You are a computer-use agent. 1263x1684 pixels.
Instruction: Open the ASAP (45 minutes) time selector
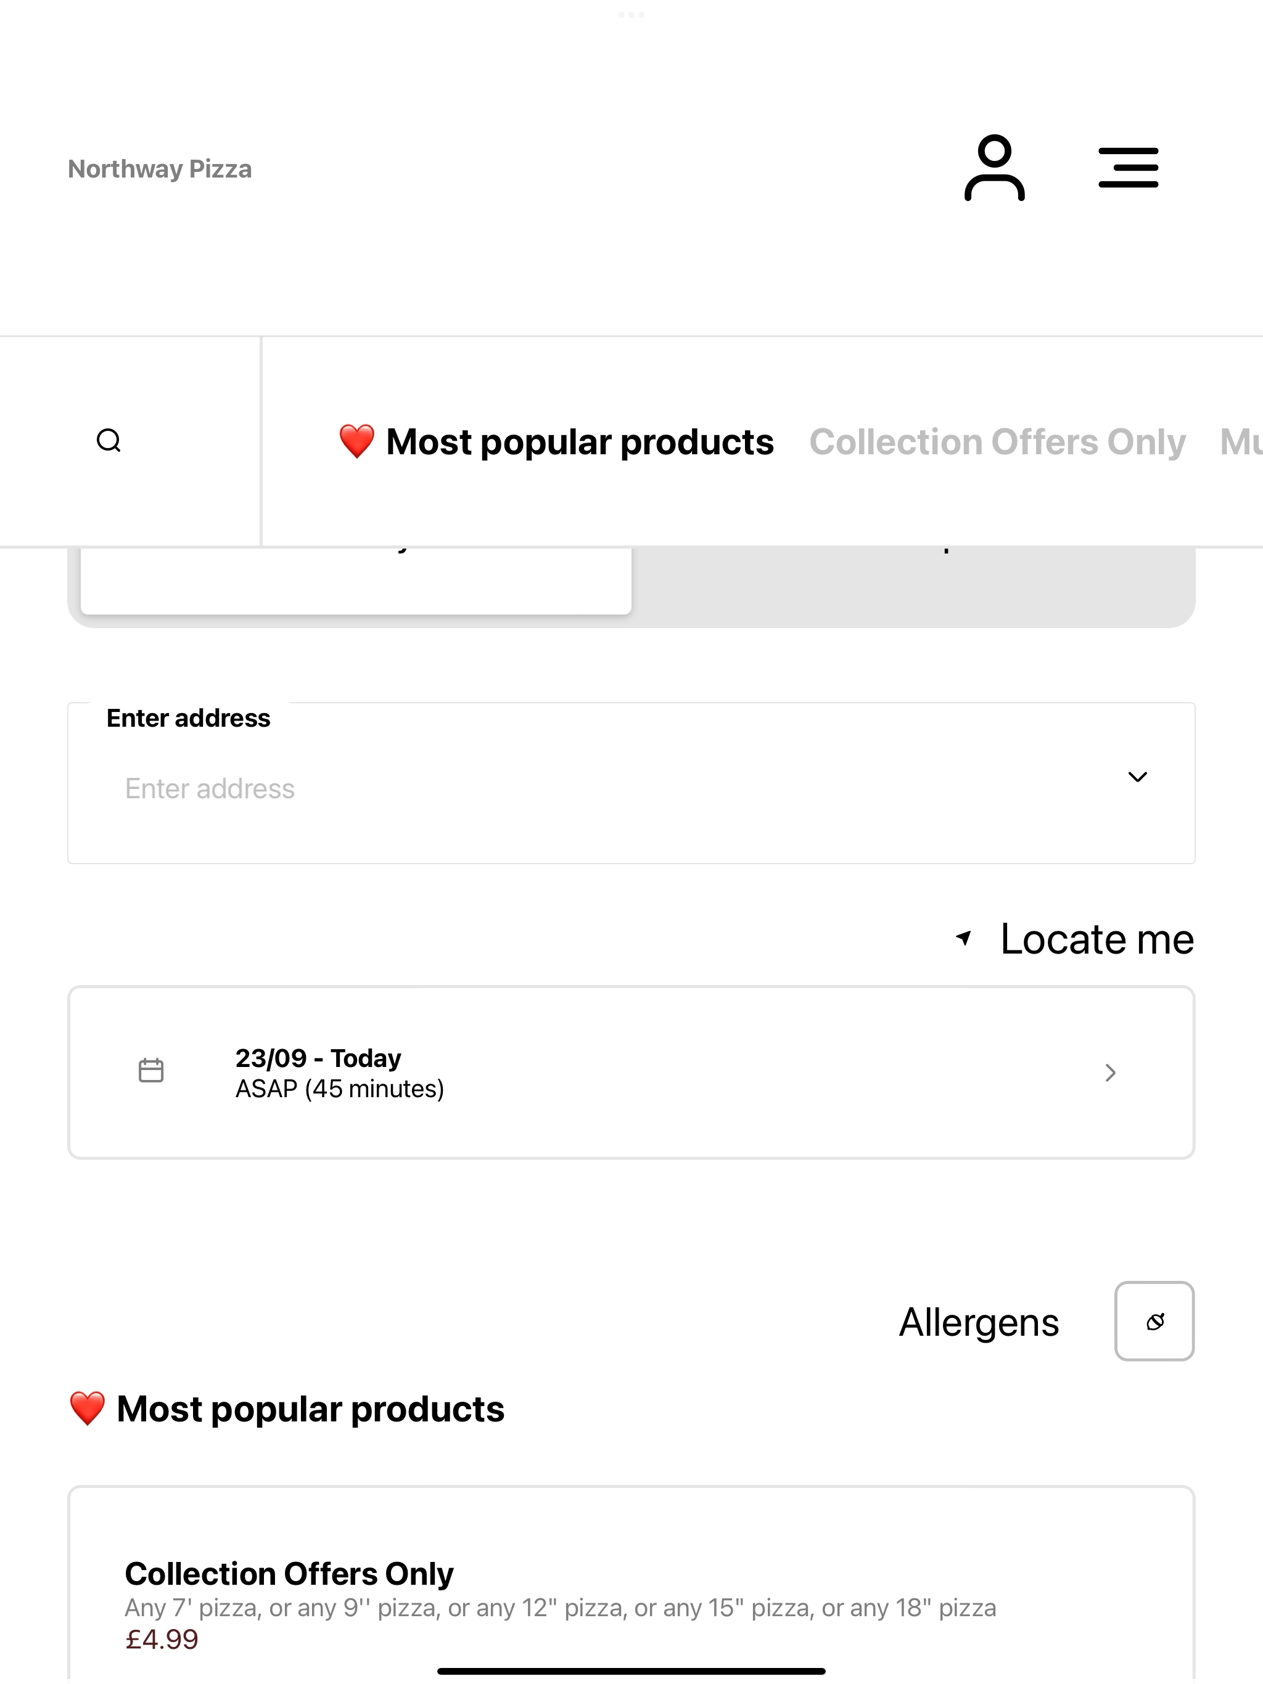tap(631, 1073)
